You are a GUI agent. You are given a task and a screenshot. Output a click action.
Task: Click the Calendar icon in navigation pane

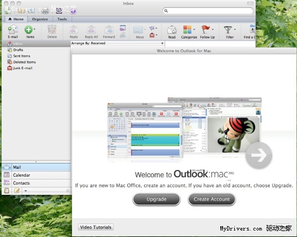pos(6,175)
